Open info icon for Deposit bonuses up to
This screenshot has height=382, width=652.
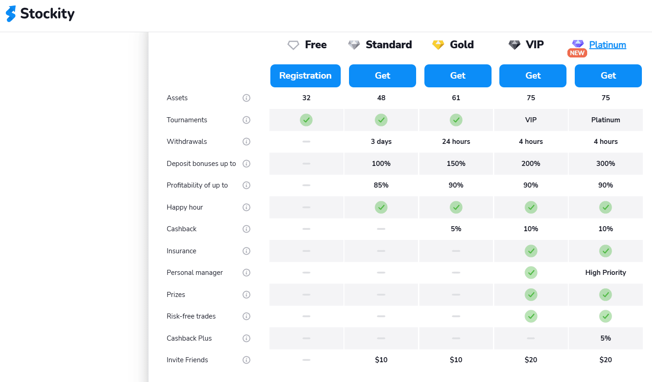pos(246,164)
